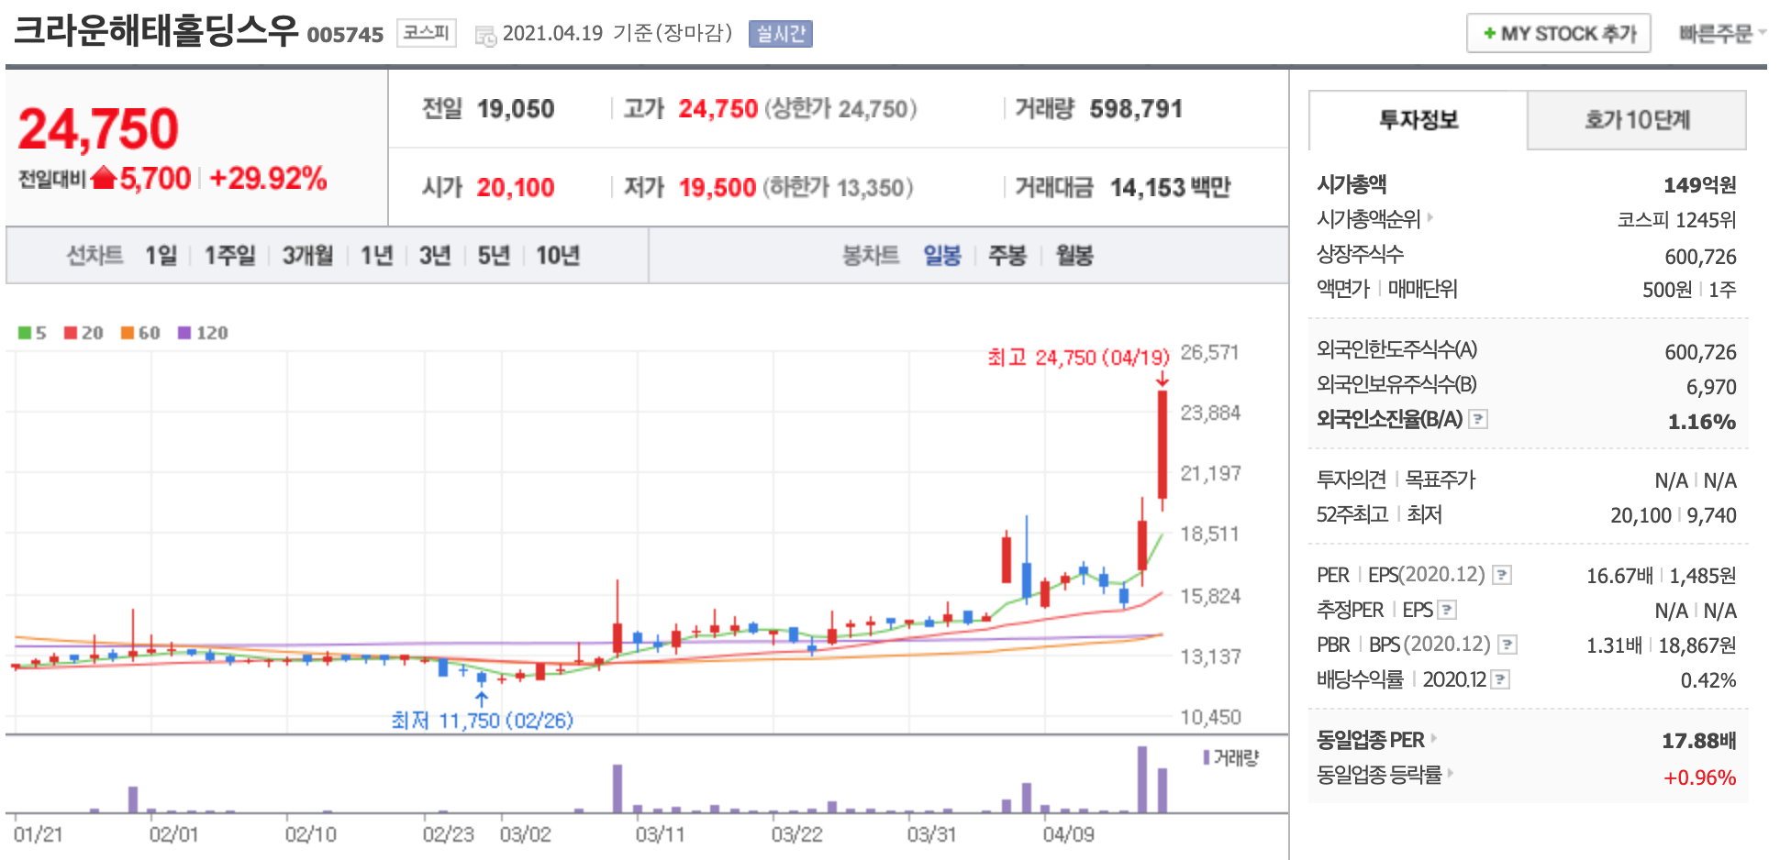Click the +0.96% sector change value
1780x860 pixels.
point(1699,777)
